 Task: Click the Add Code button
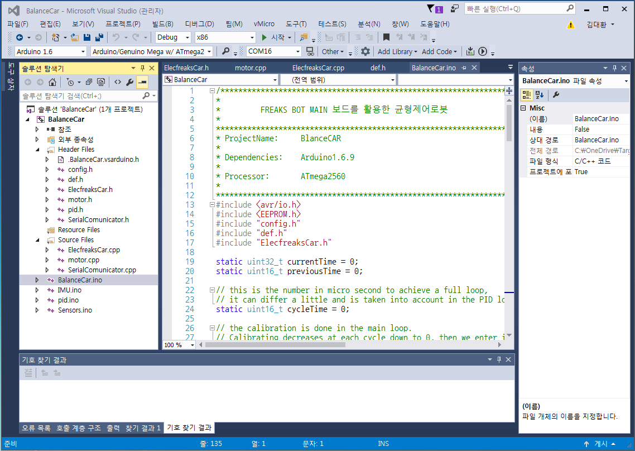tap(439, 51)
